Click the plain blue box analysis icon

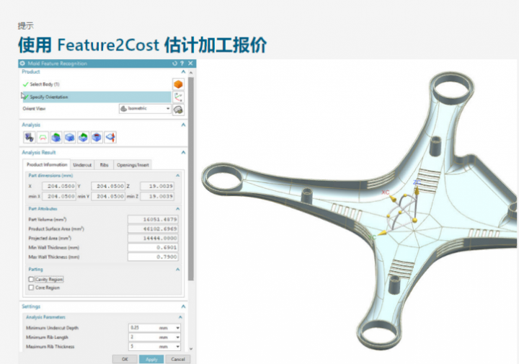click(70, 137)
